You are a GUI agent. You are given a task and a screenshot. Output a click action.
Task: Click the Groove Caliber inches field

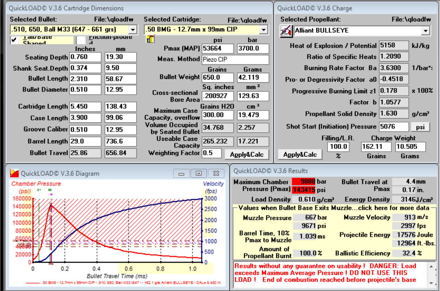(85, 129)
